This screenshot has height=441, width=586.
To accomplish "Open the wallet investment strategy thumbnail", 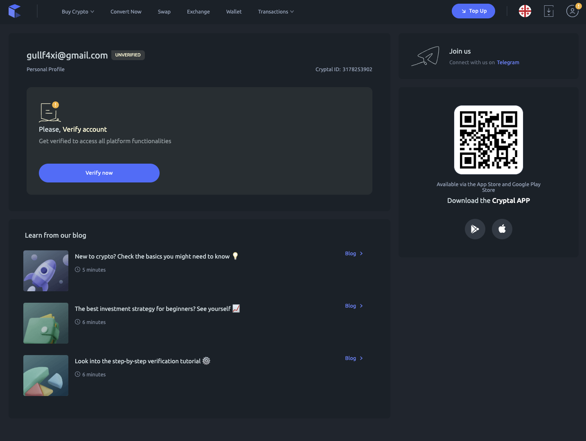I will [x=46, y=323].
